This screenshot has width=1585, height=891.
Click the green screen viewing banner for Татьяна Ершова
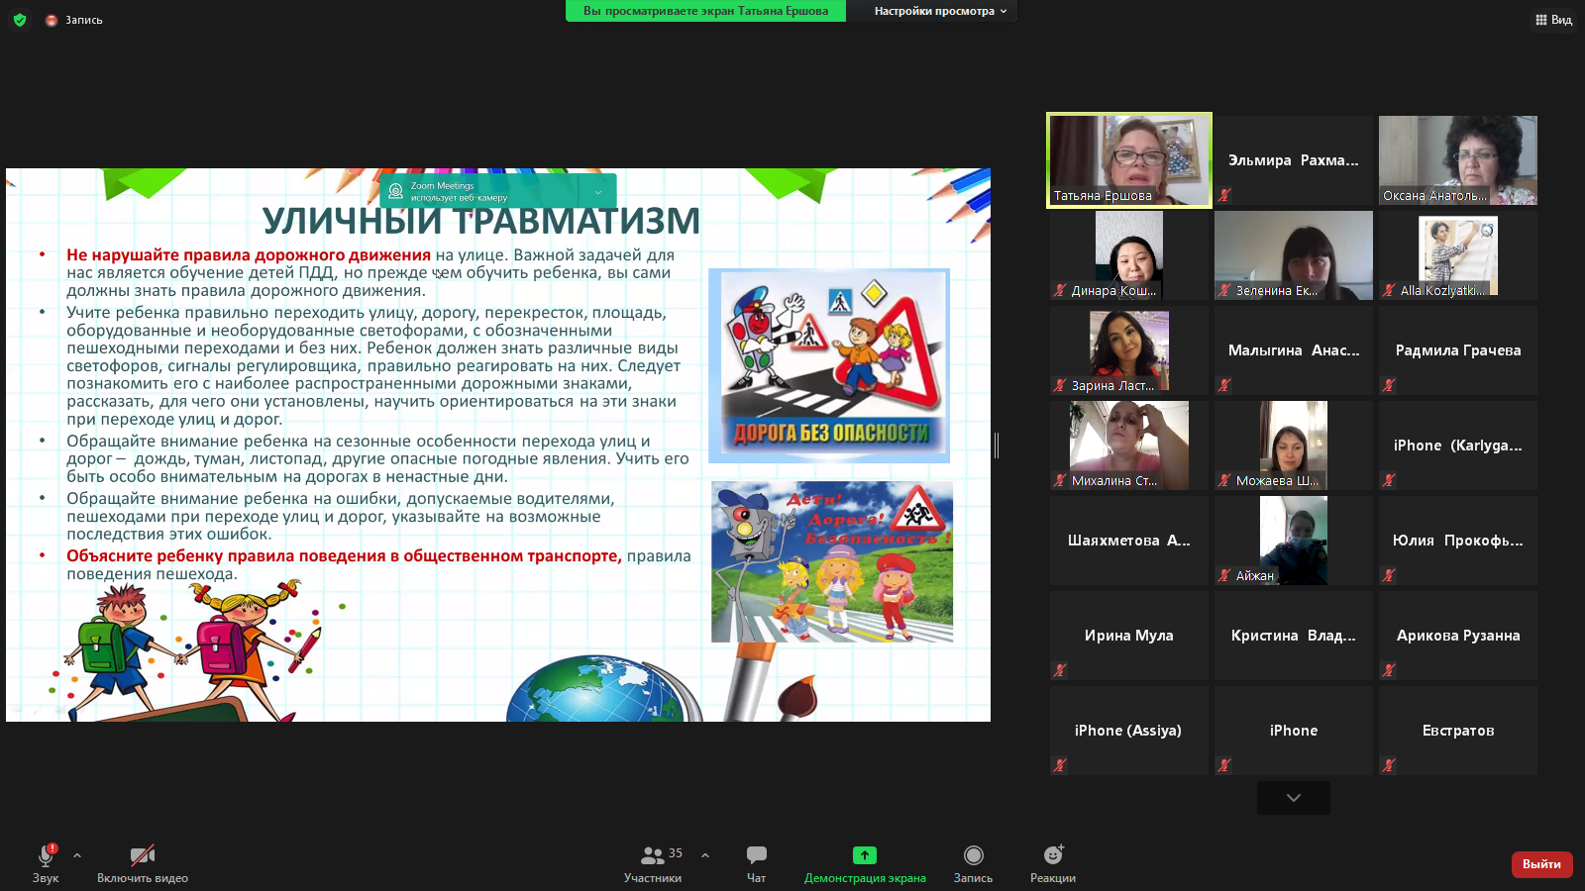(705, 11)
